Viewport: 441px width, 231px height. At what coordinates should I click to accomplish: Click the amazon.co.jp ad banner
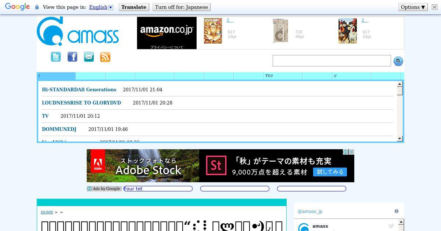tap(167, 33)
